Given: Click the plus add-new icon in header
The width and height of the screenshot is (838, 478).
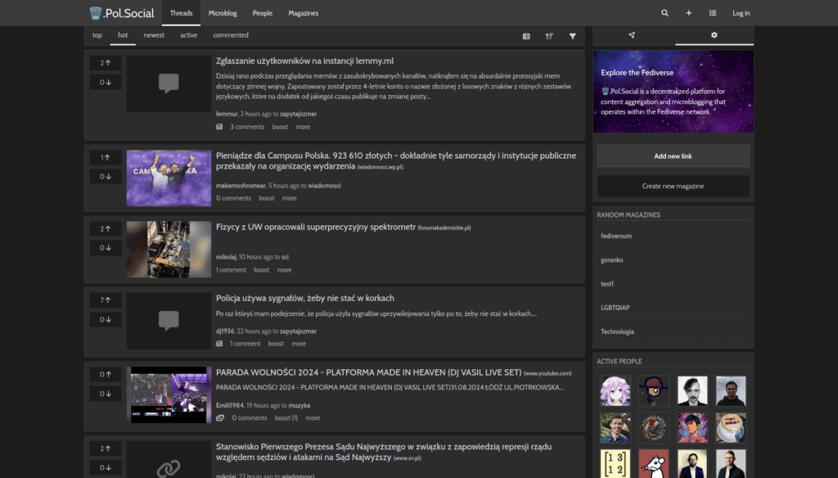Looking at the screenshot, I should pos(688,13).
